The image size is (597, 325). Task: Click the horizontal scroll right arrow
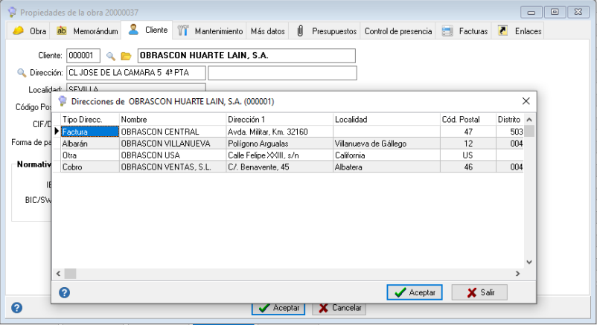click(518, 273)
